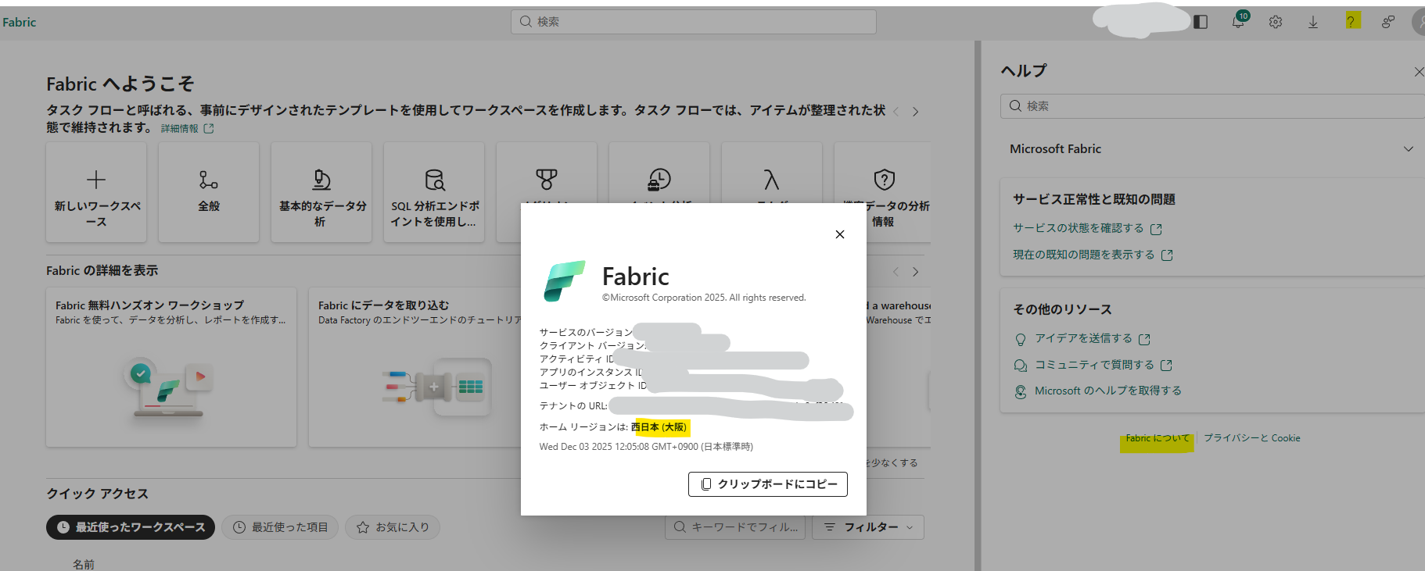1425x571 pixels.
Task: Click the top 検索 search box
Action: tap(694, 22)
